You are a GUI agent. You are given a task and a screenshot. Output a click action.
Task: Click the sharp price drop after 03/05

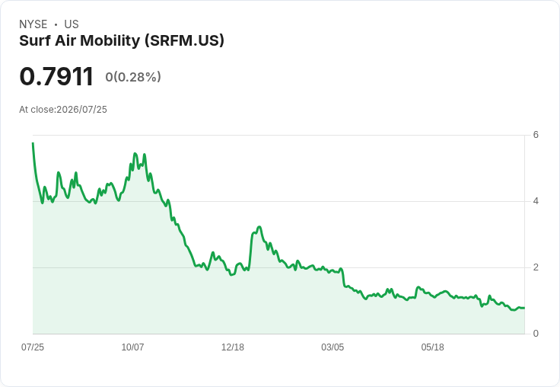pos(343,277)
